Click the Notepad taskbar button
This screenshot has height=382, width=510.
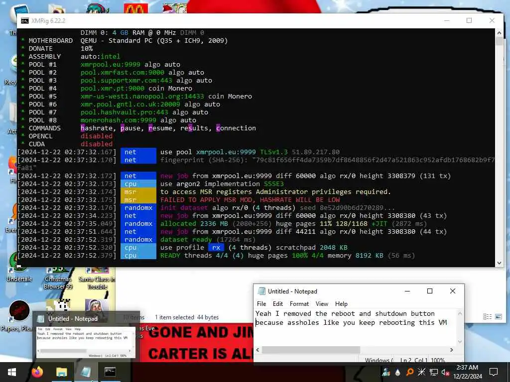point(86,372)
